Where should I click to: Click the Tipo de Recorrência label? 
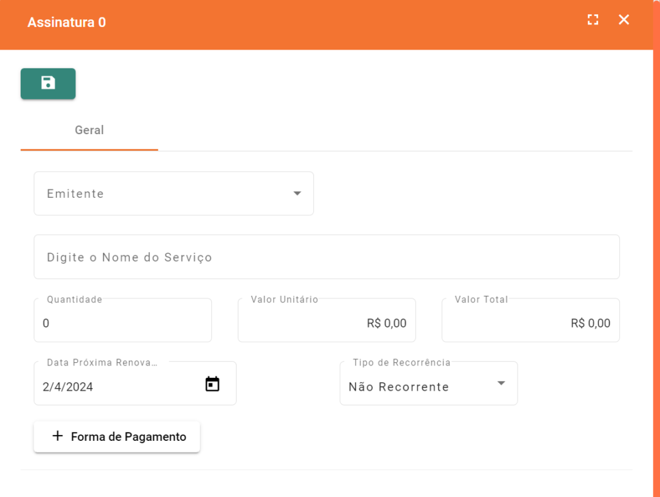[x=402, y=363]
